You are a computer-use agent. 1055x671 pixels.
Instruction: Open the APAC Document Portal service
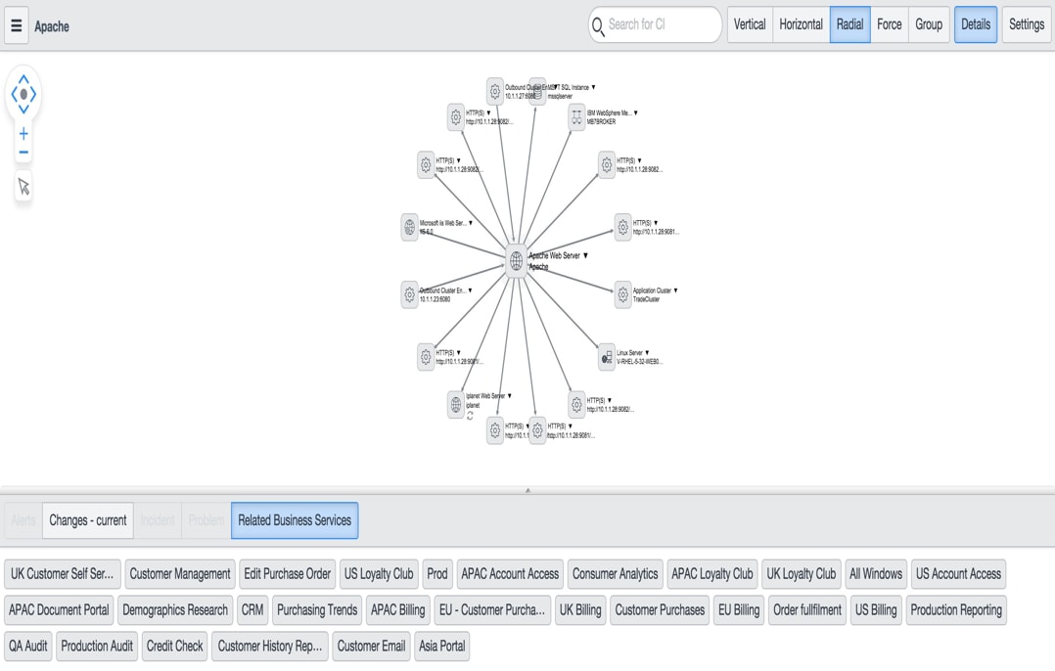(59, 610)
